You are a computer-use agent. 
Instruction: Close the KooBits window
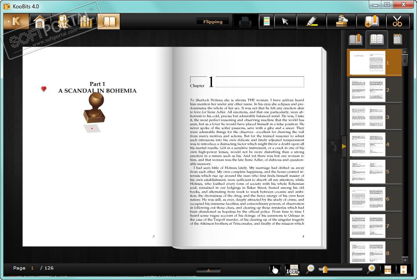(x=403, y=4)
